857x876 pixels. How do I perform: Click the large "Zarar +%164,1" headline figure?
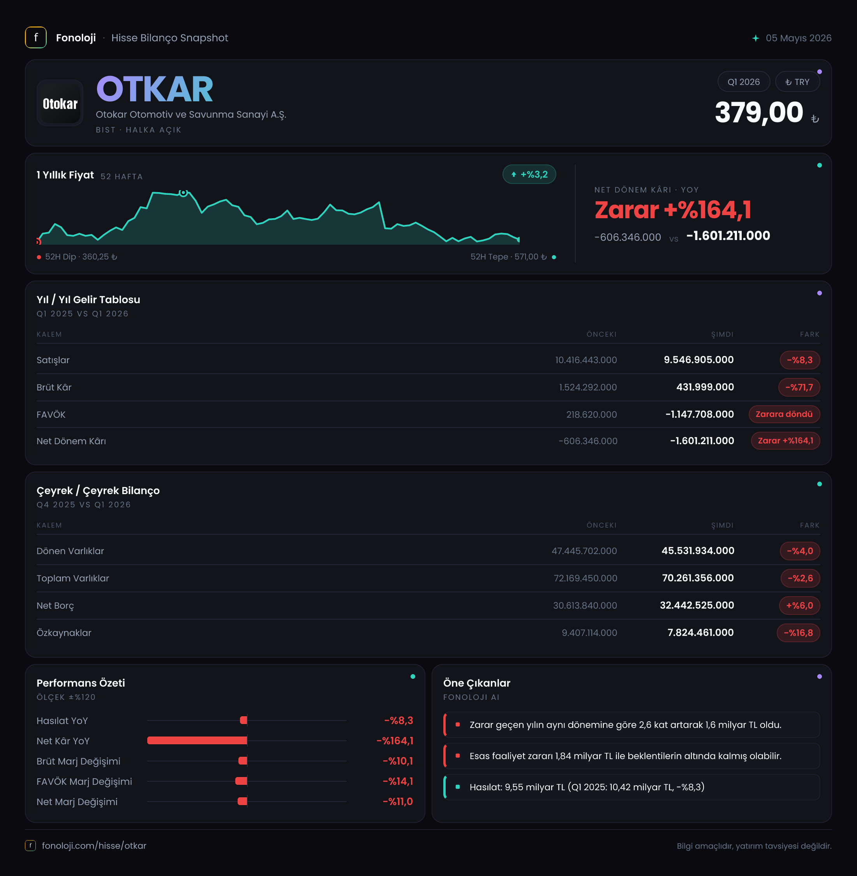click(673, 210)
